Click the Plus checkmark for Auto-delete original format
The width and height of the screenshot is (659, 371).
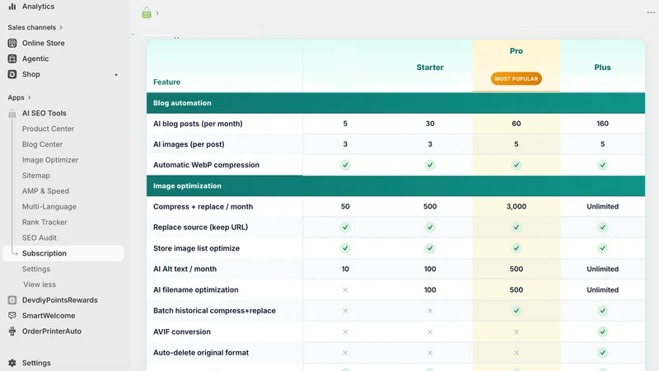(x=602, y=353)
